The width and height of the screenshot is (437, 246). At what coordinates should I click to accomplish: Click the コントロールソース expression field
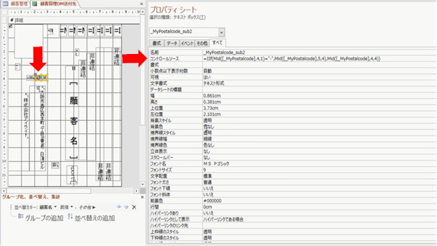(x=319, y=59)
